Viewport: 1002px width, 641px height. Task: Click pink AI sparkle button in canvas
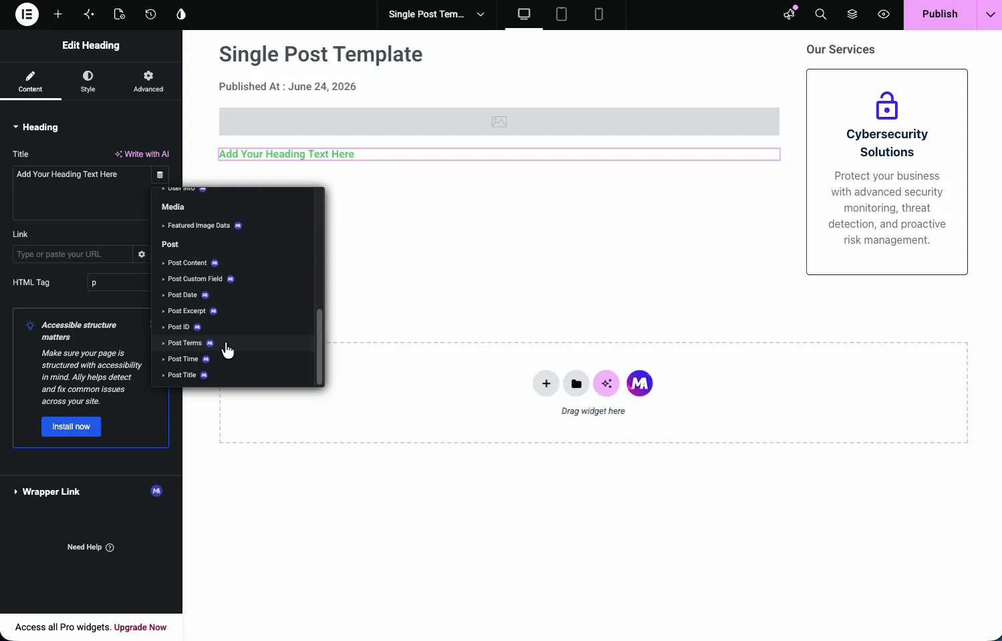tap(607, 383)
